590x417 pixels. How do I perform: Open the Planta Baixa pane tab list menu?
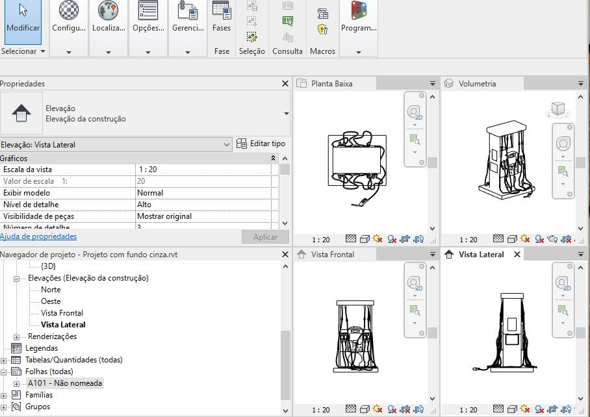[433, 84]
